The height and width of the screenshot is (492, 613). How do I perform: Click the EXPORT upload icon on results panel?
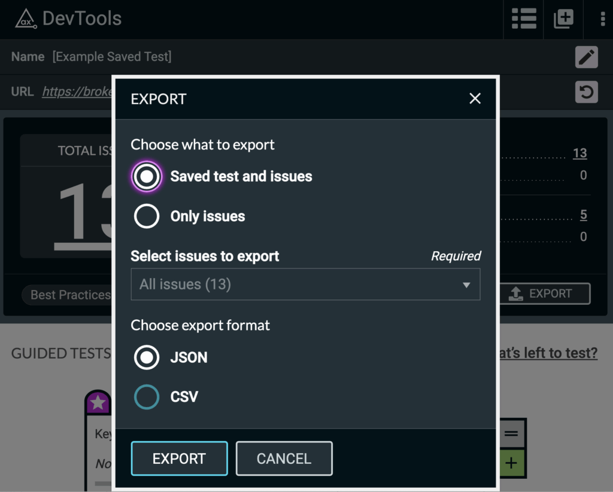[544, 294]
